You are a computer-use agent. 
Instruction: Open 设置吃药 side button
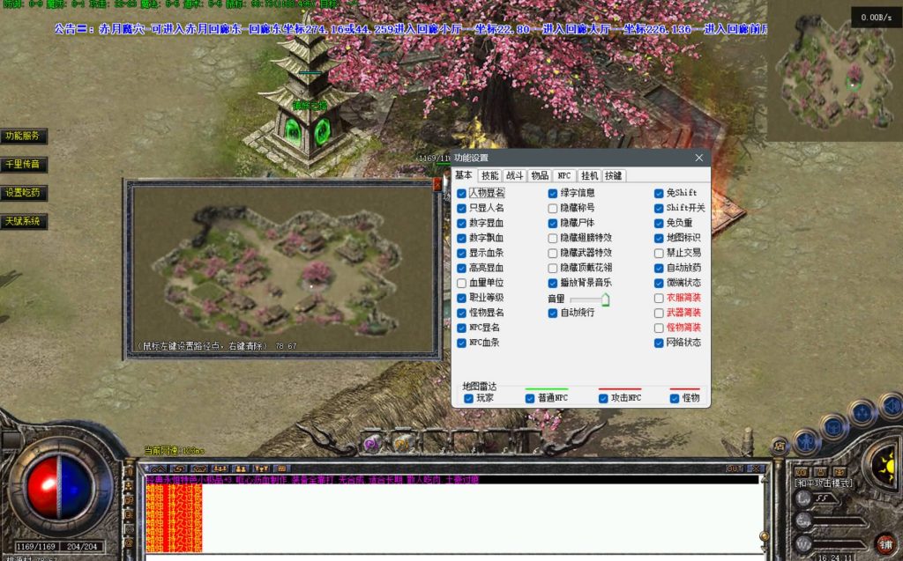(23, 193)
